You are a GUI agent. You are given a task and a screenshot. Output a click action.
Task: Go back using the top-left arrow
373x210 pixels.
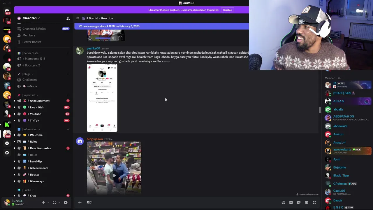[4, 3]
